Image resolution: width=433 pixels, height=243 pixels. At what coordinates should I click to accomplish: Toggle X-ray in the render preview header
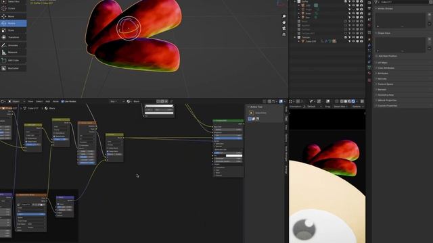336,101
